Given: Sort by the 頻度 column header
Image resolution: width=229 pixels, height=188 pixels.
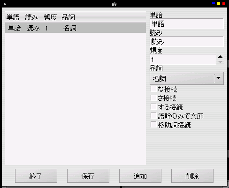Looking at the screenshot, I should (50, 17).
